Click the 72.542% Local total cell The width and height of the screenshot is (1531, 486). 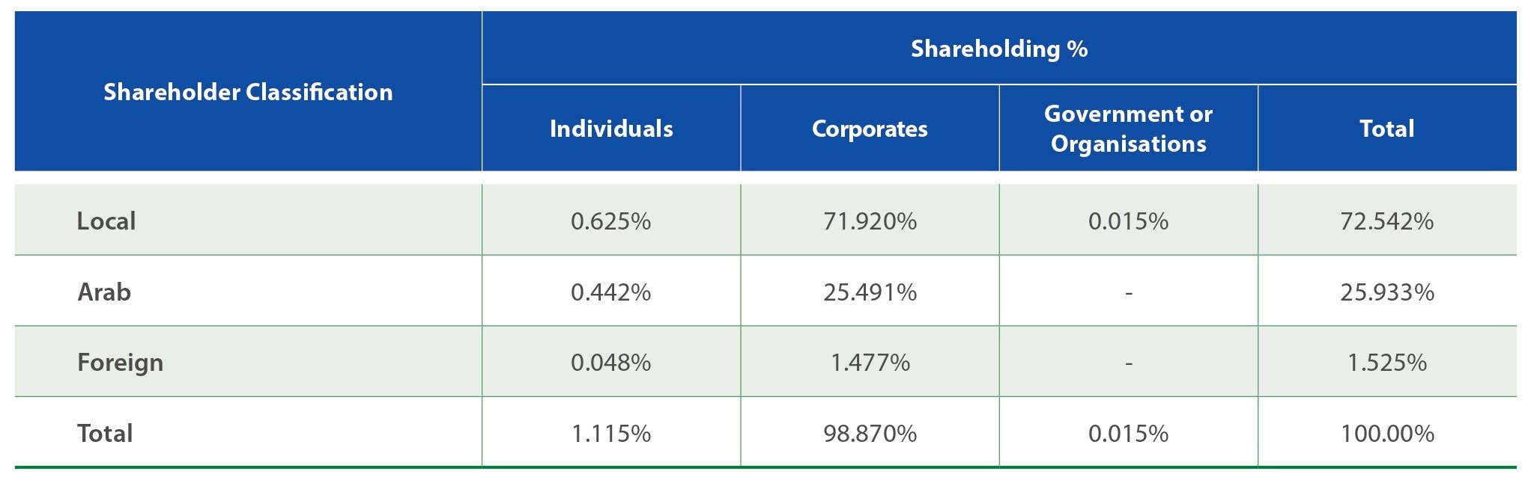[x=1387, y=221]
